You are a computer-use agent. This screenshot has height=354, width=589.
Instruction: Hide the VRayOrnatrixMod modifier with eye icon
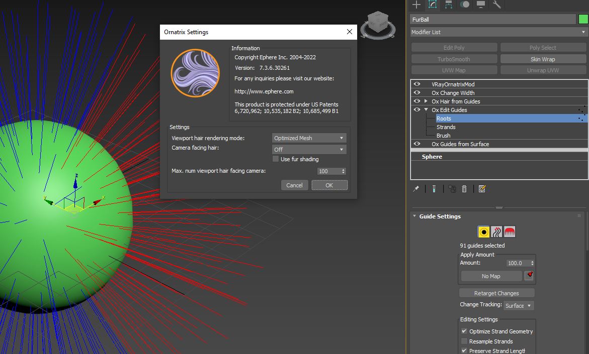(417, 84)
